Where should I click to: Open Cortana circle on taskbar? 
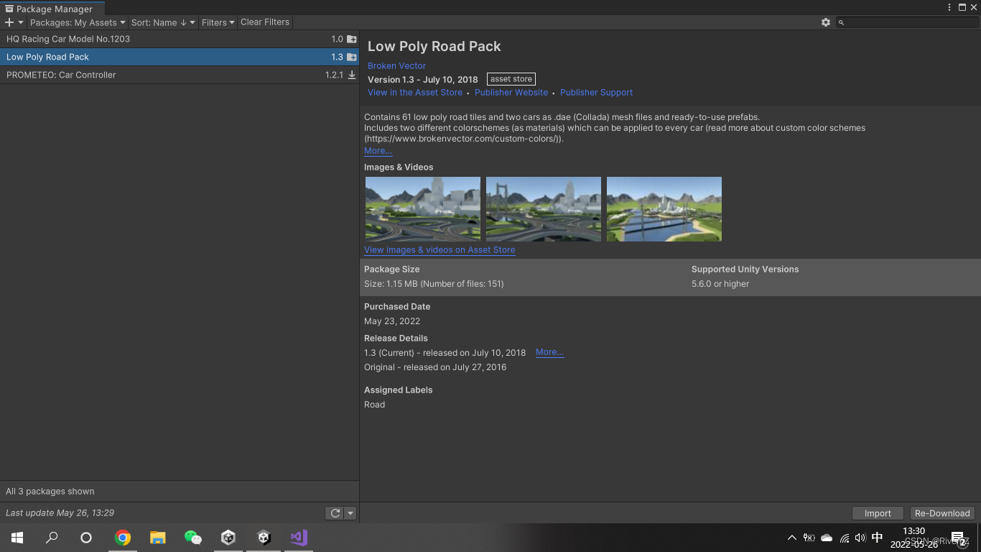pos(86,538)
